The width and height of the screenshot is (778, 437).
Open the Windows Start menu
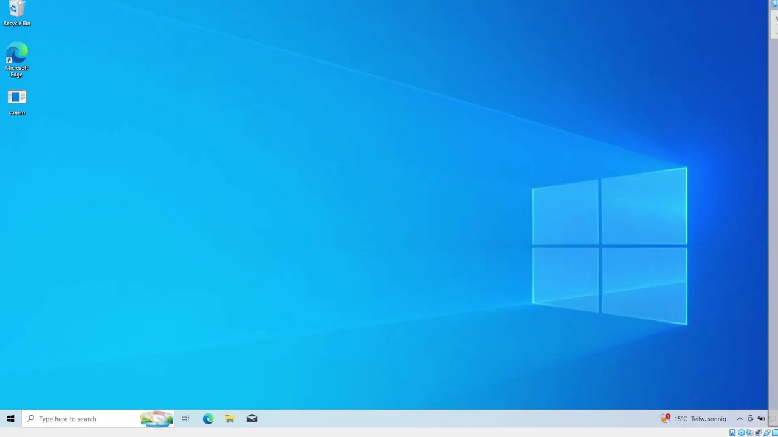[x=10, y=419]
